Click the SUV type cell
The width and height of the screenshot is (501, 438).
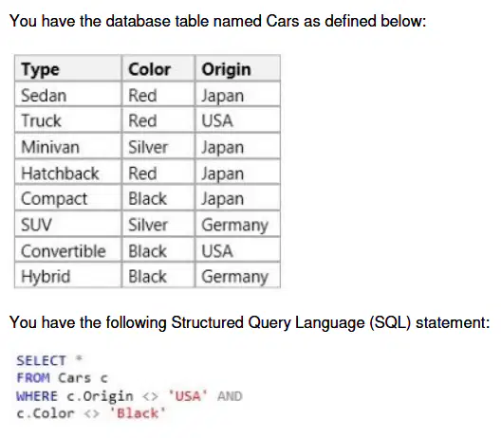click(x=68, y=225)
